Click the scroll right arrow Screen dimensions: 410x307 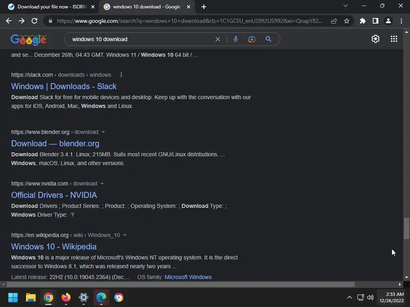coord(400,284)
